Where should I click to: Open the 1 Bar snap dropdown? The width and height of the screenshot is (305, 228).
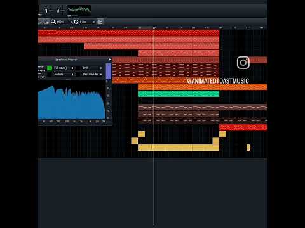87,22
